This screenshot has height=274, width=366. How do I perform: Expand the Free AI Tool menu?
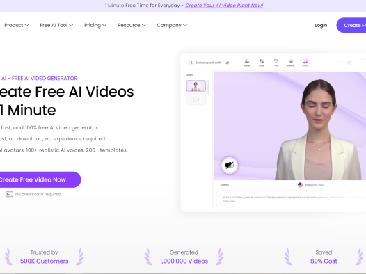[56, 25]
